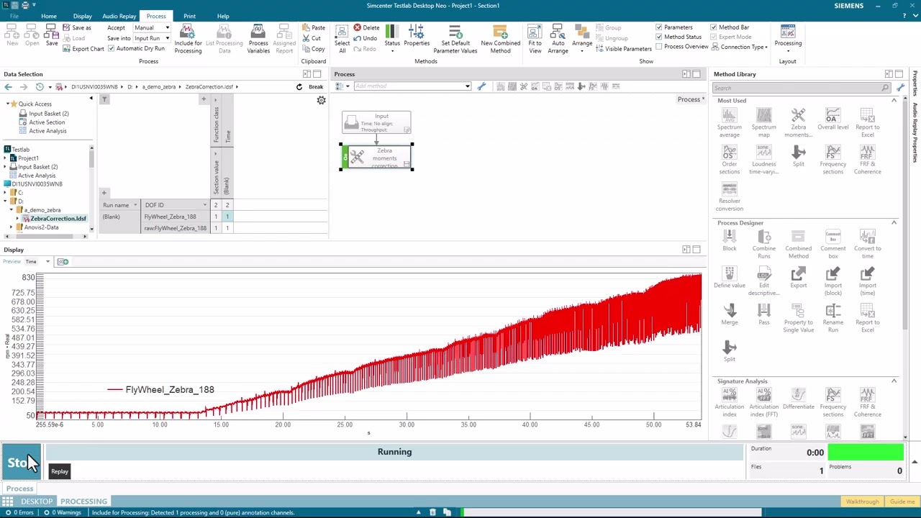Open the Home ribbon tab
The width and height of the screenshot is (921, 518).
pyautogui.click(x=49, y=16)
